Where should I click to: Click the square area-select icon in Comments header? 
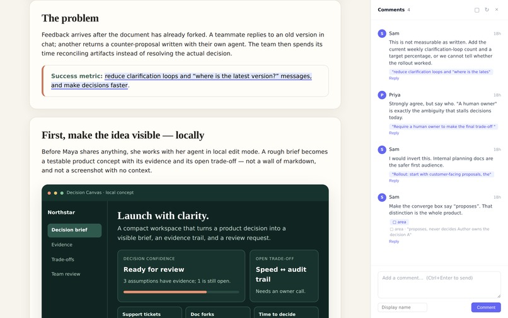(x=476, y=10)
